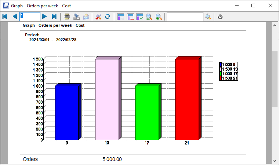
Task: Go to the next page
Action: [x=44, y=16]
